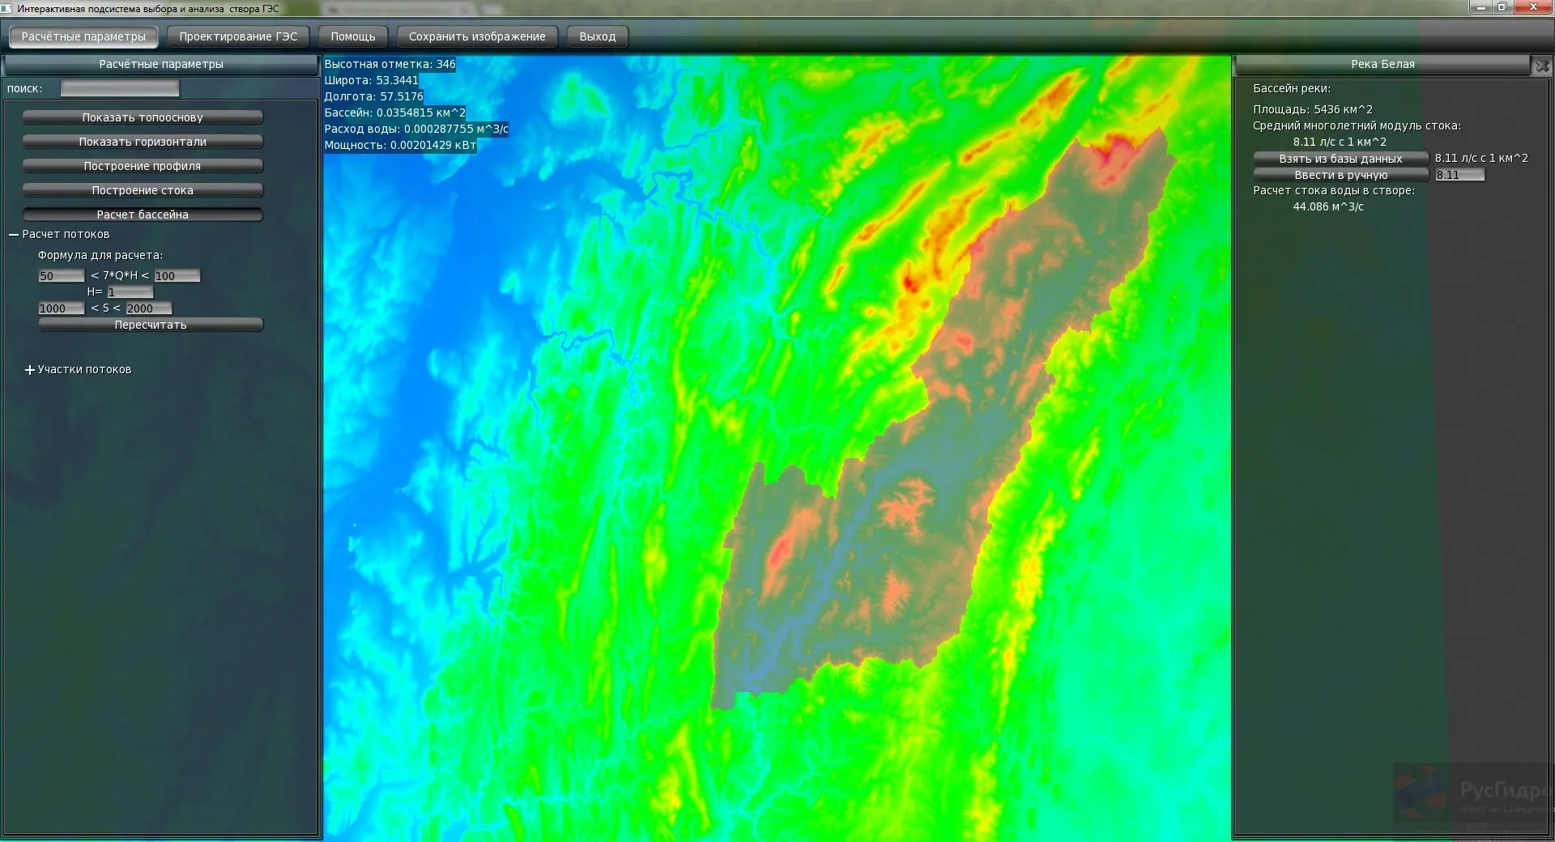Viewport: 1555px width, 842px height.
Task: Click Расчет бассейна button
Action: click(x=143, y=215)
